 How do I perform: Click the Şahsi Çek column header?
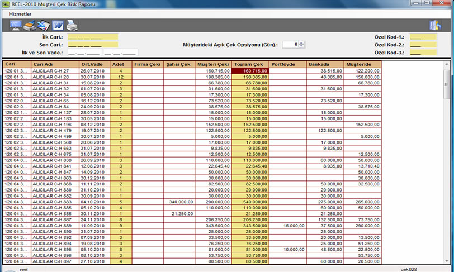179,64
